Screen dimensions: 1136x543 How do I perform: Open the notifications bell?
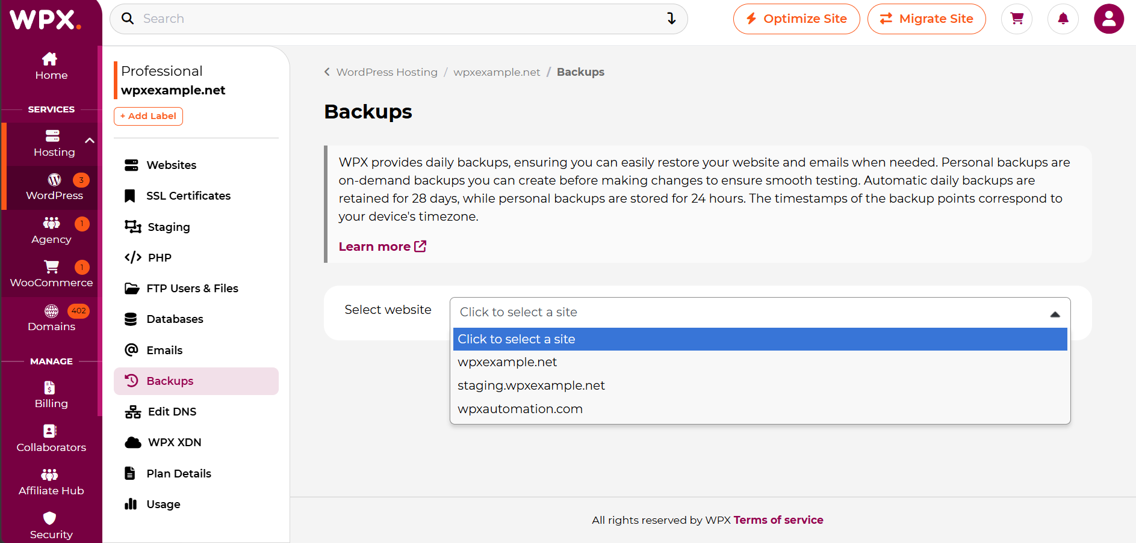1063,19
